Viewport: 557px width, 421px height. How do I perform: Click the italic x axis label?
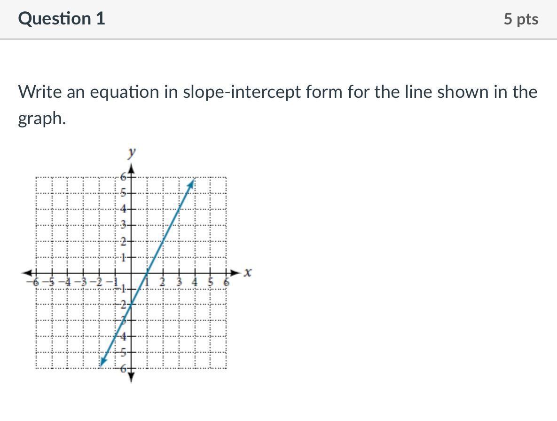[x=248, y=273]
